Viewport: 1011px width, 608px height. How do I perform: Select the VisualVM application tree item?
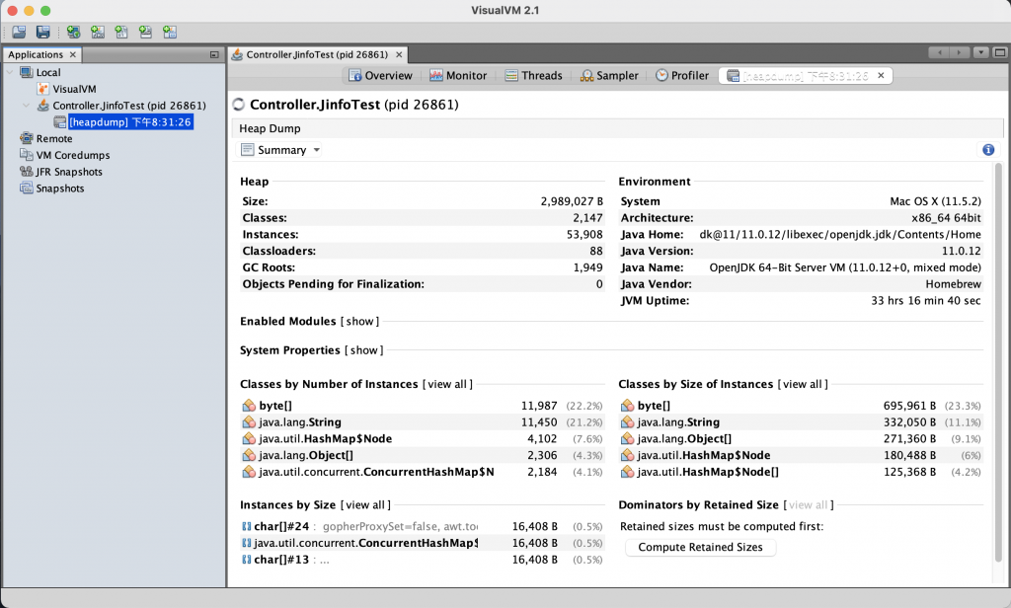66,89
